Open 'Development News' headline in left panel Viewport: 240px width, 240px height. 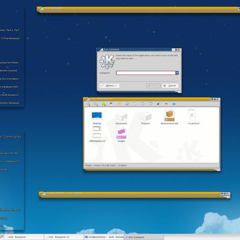pyautogui.click(x=9, y=62)
